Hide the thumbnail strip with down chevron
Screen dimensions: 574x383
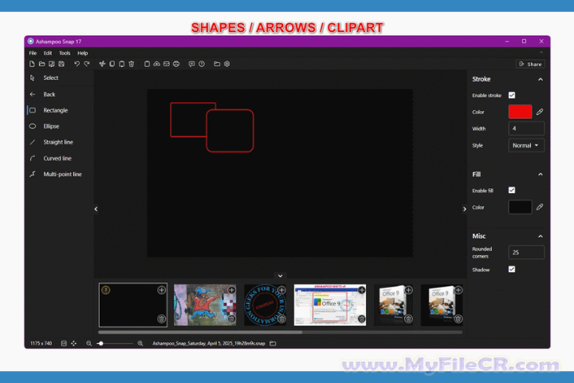280,275
